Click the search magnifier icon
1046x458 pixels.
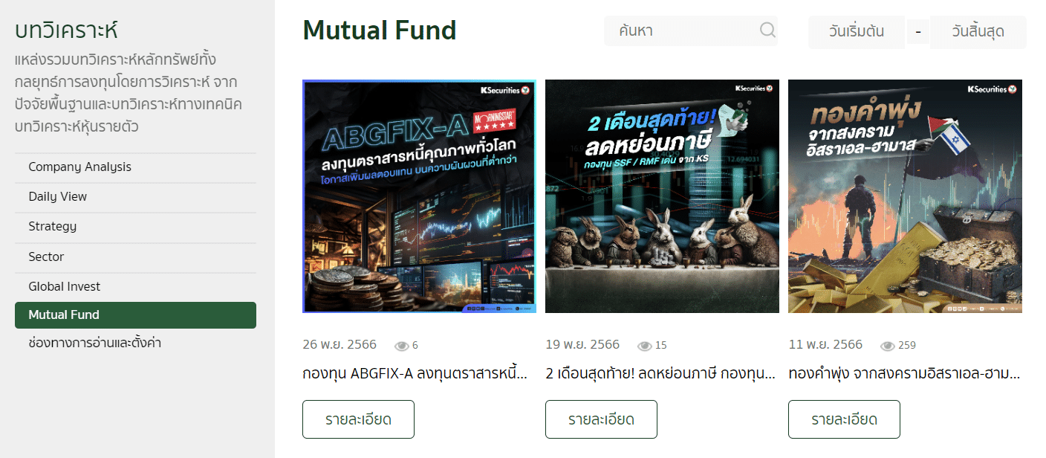click(x=767, y=30)
